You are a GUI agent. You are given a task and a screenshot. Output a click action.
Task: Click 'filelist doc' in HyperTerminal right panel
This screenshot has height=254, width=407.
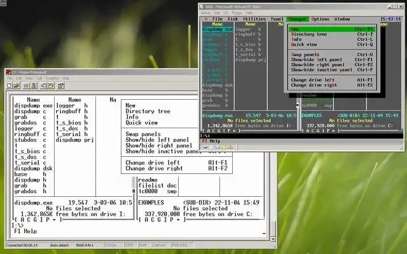157,185
